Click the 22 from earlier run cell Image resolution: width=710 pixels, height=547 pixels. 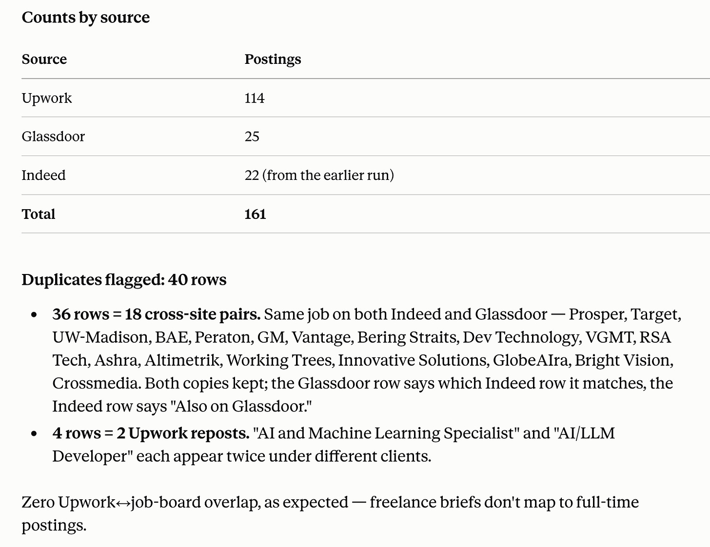coord(319,175)
